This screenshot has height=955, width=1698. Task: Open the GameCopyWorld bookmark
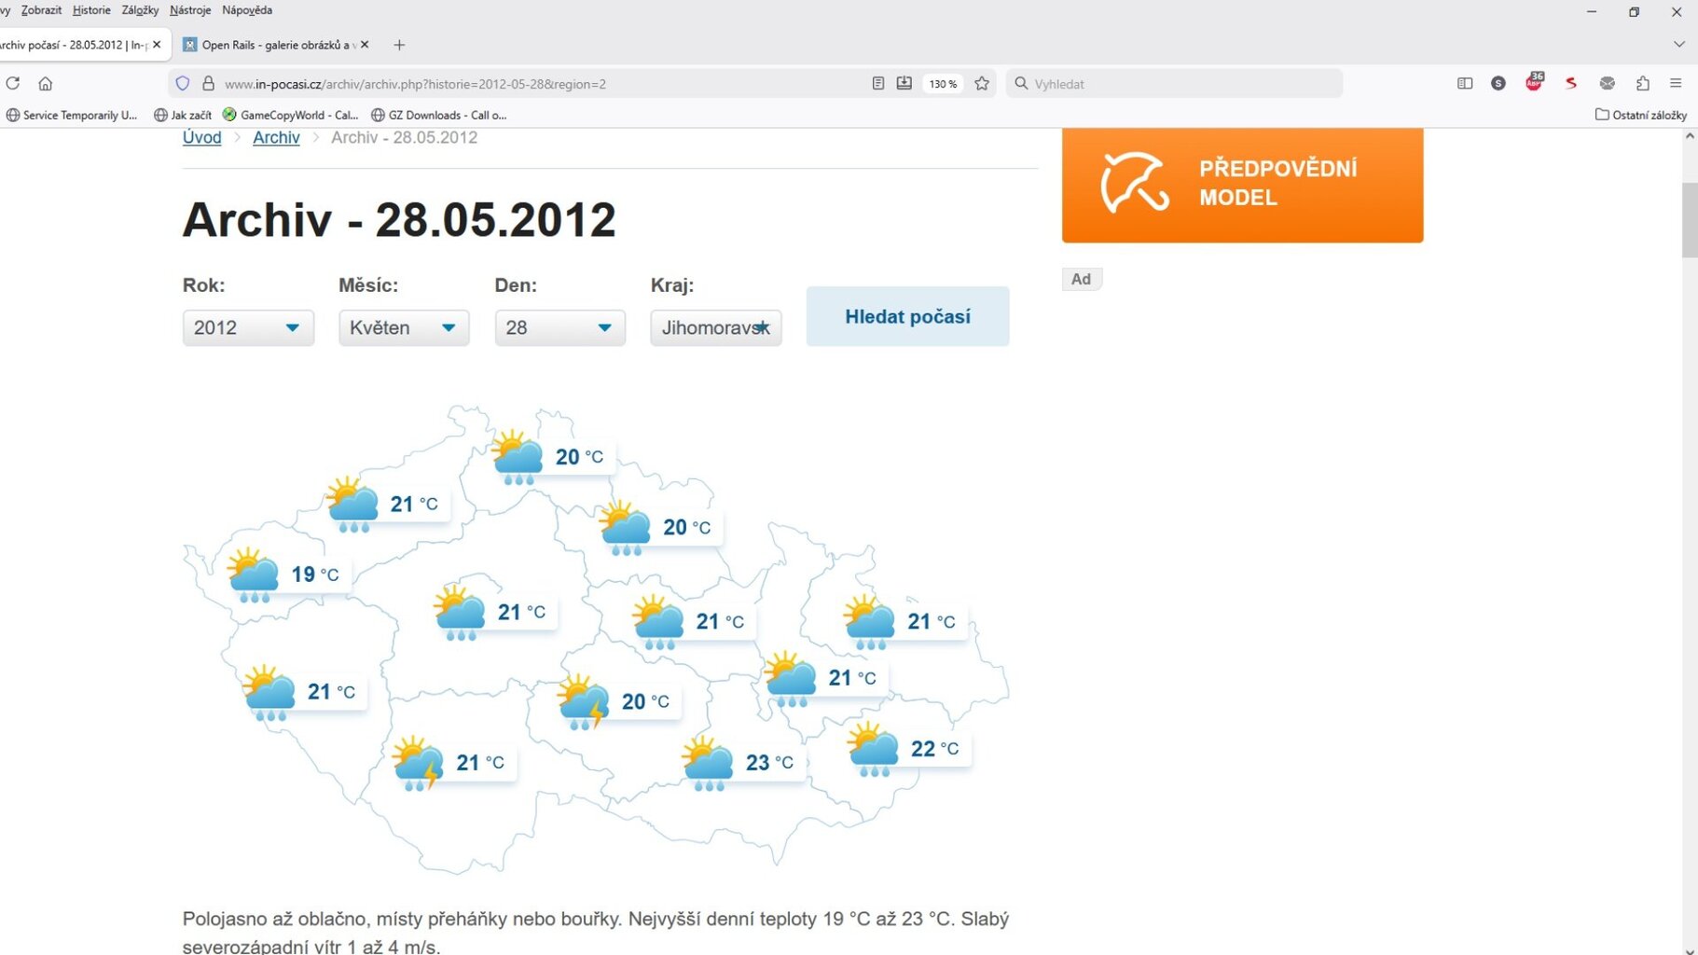[290, 115]
